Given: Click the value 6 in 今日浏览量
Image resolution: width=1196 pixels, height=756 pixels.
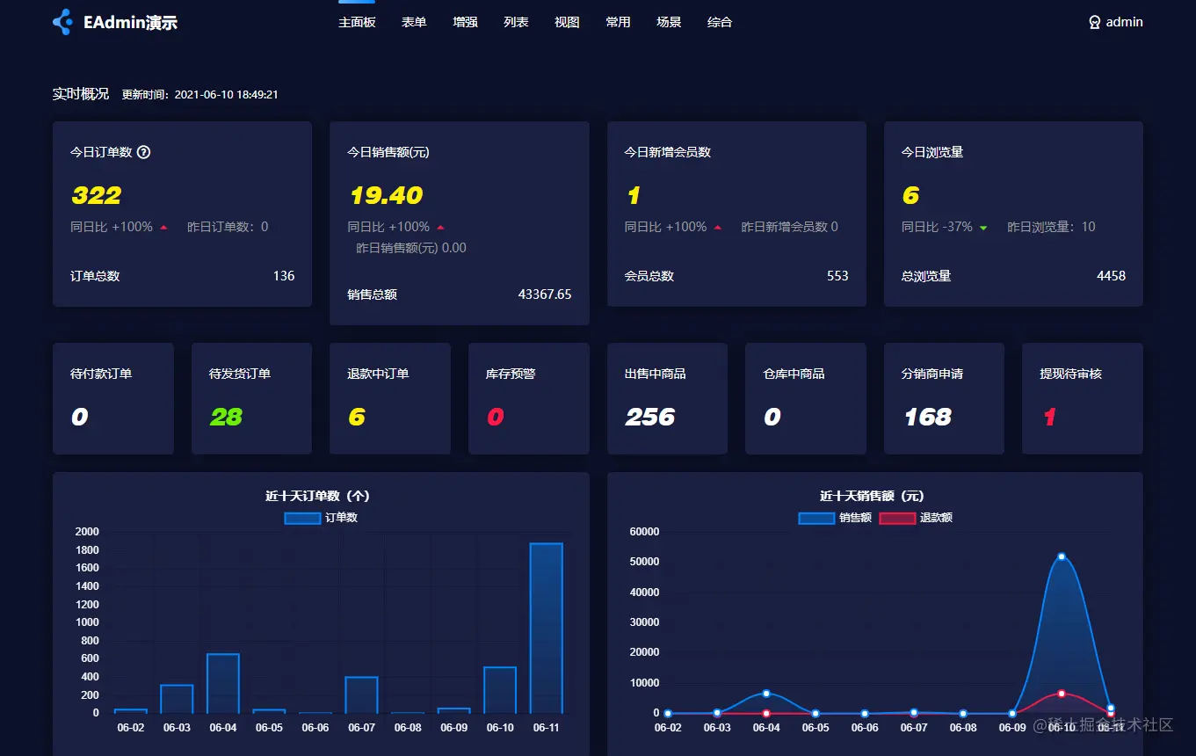Looking at the screenshot, I should [x=910, y=195].
